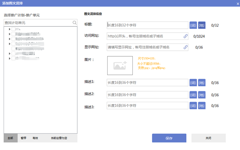Click the search magnifier icon in plan finder
This screenshot has width=240, height=150.
[x=74, y=23]
